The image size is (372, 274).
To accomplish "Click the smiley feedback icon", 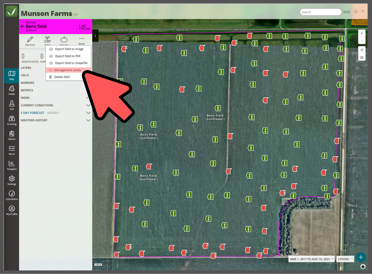I will (x=356, y=12).
